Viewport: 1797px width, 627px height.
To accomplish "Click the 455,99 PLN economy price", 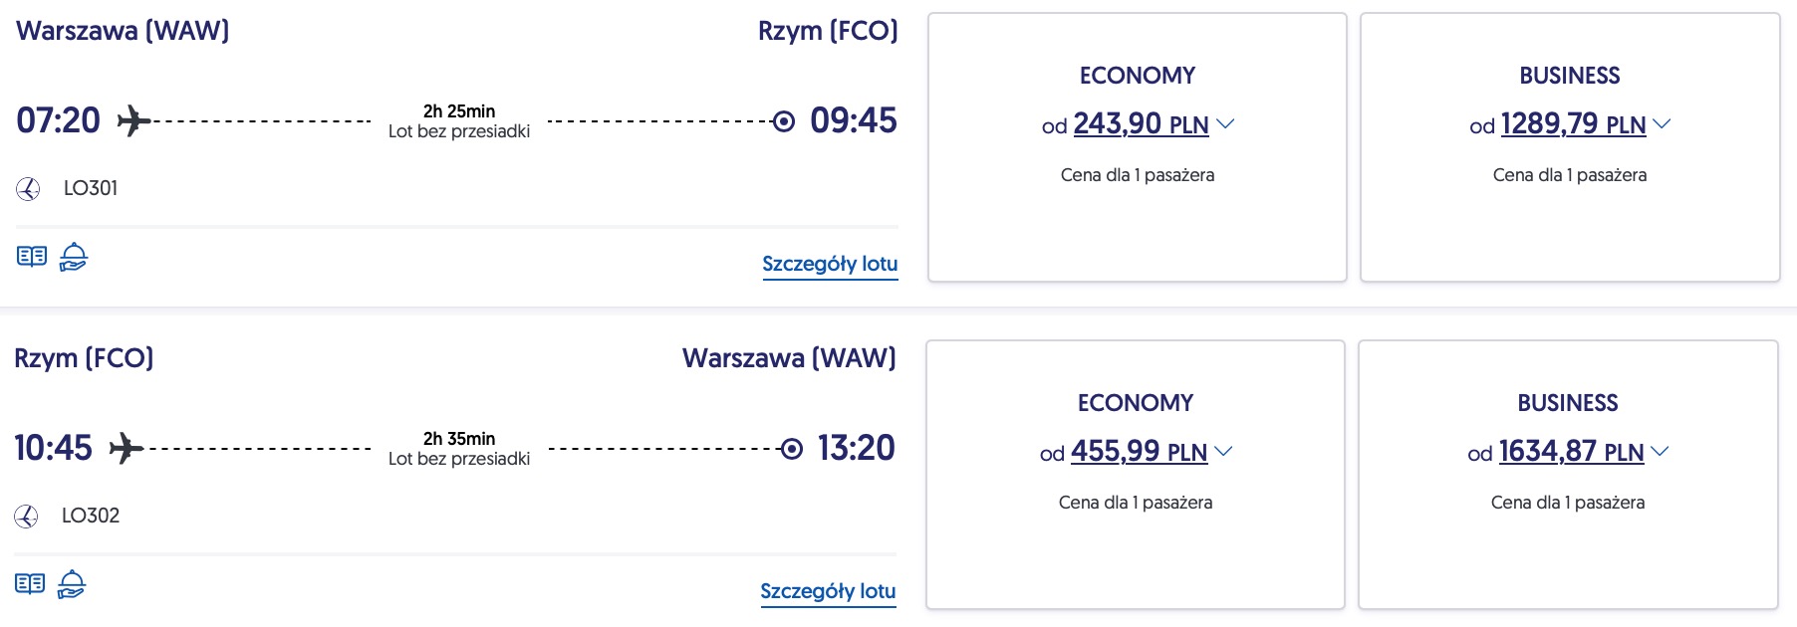I will coord(1139,452).
